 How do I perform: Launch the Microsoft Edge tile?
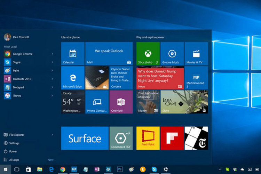73,78
